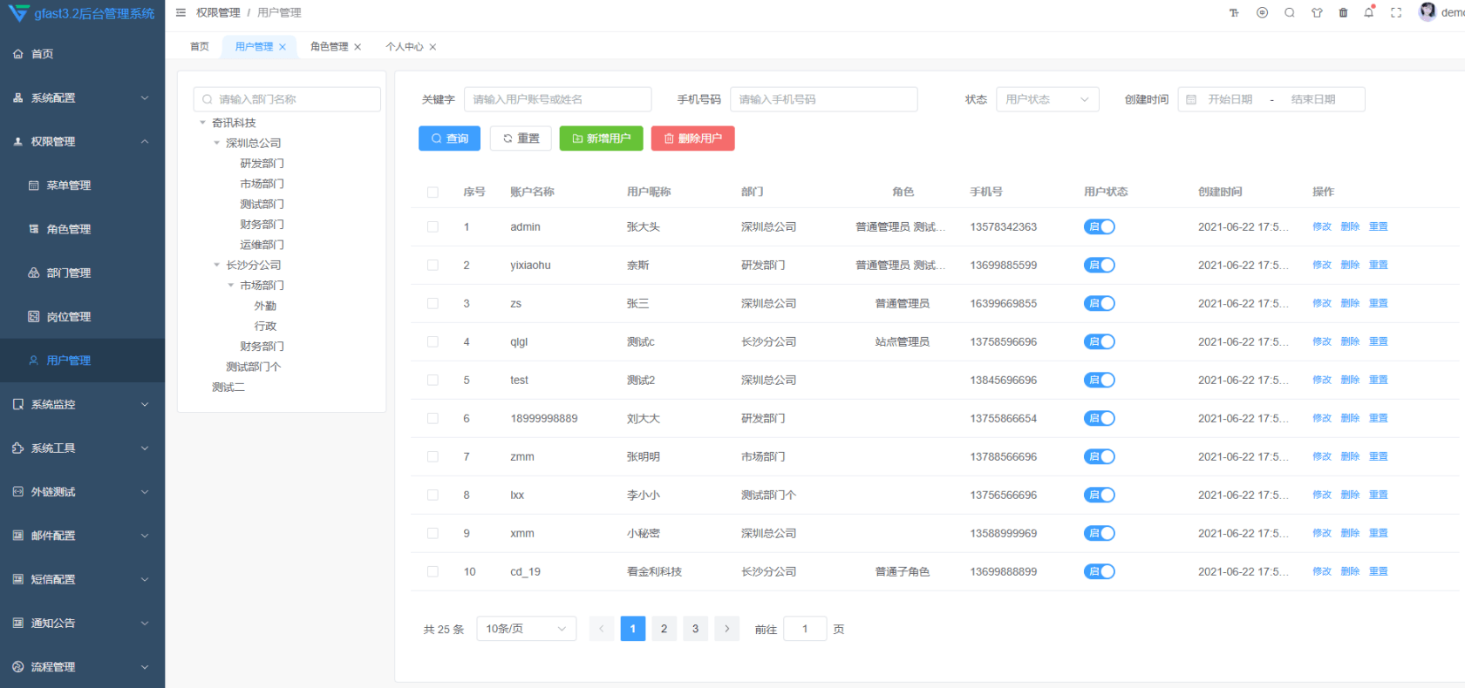The height and width of the screenshot is (688, 1465).
Task: Collapse 市场部门 under 长沙分公司
Action: tap(231, 286)
